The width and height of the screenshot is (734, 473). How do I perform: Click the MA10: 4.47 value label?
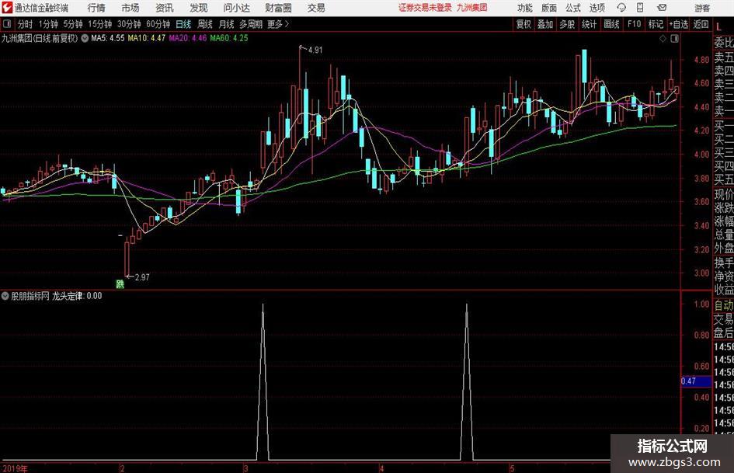tap(147, 38)
